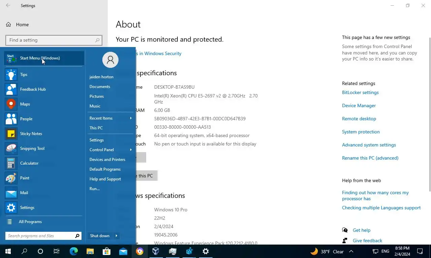Open System protection link
The height and width of the screenshot is (258, 431).
[361, 132]
